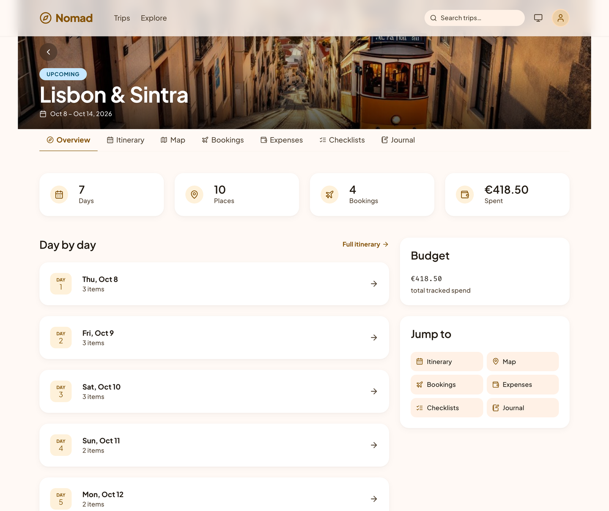Click the Budget panel heading

pos(430,256)
